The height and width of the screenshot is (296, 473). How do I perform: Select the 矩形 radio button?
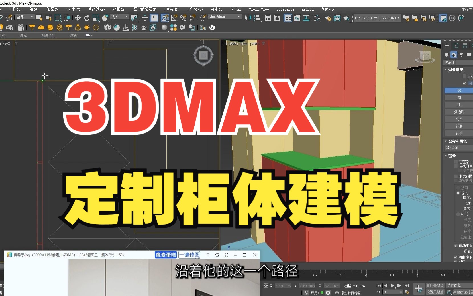pyautogui.click(x=458, y=214)
